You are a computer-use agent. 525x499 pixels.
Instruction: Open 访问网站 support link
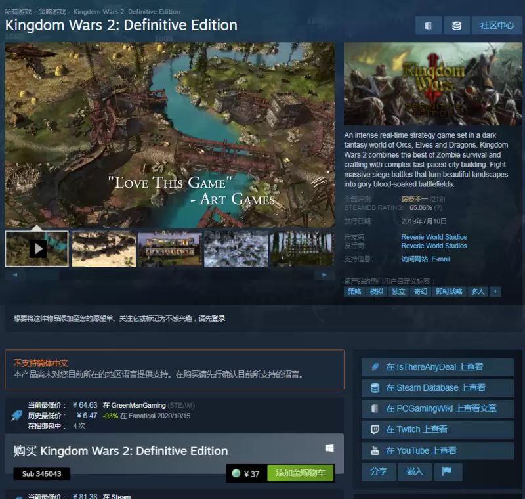pos(415,259)
